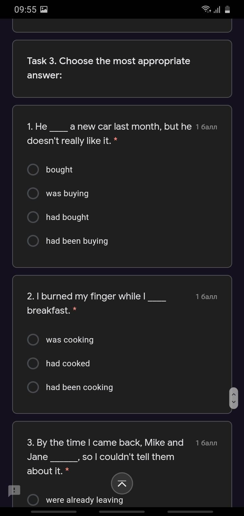Image resolution: width=244 pixels, height=516 pixels.
Task: Tap the cellular signal strength icon
Action: point(217,10)
